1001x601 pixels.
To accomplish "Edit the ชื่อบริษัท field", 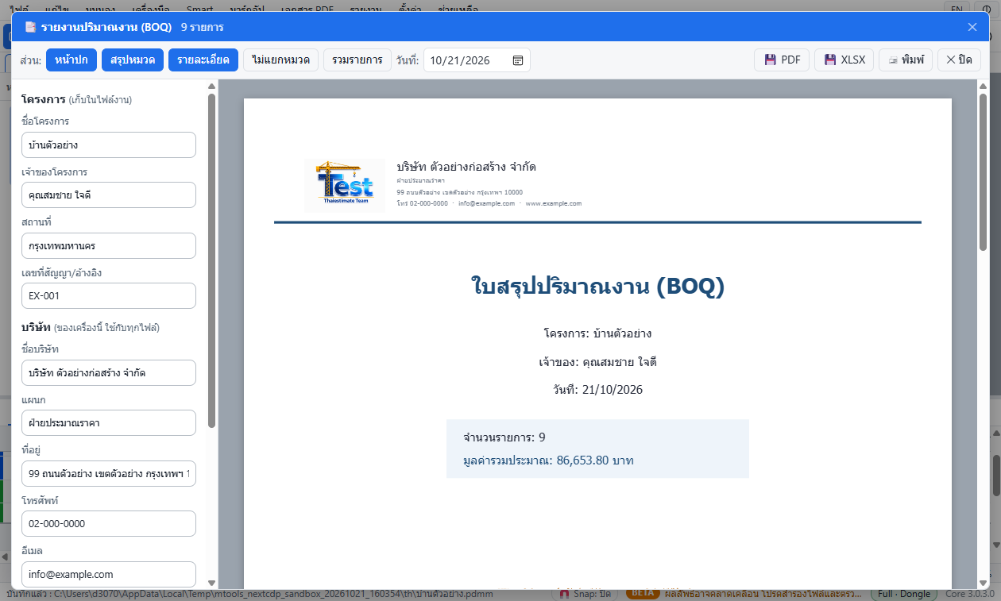I will [x=109, y=373].
